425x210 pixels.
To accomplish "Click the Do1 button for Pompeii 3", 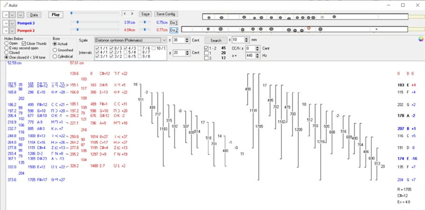I will (x=174, y=22).
